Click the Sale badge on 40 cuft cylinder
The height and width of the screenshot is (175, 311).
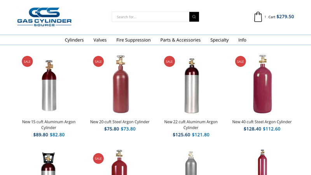pyautogui.click(x=241, y=61)
